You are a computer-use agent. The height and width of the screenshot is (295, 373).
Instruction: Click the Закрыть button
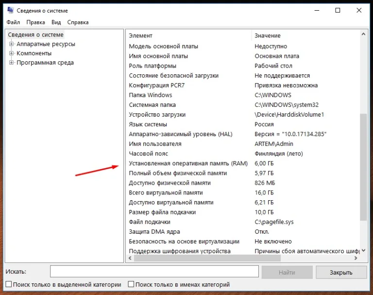(x=341, y=272)
